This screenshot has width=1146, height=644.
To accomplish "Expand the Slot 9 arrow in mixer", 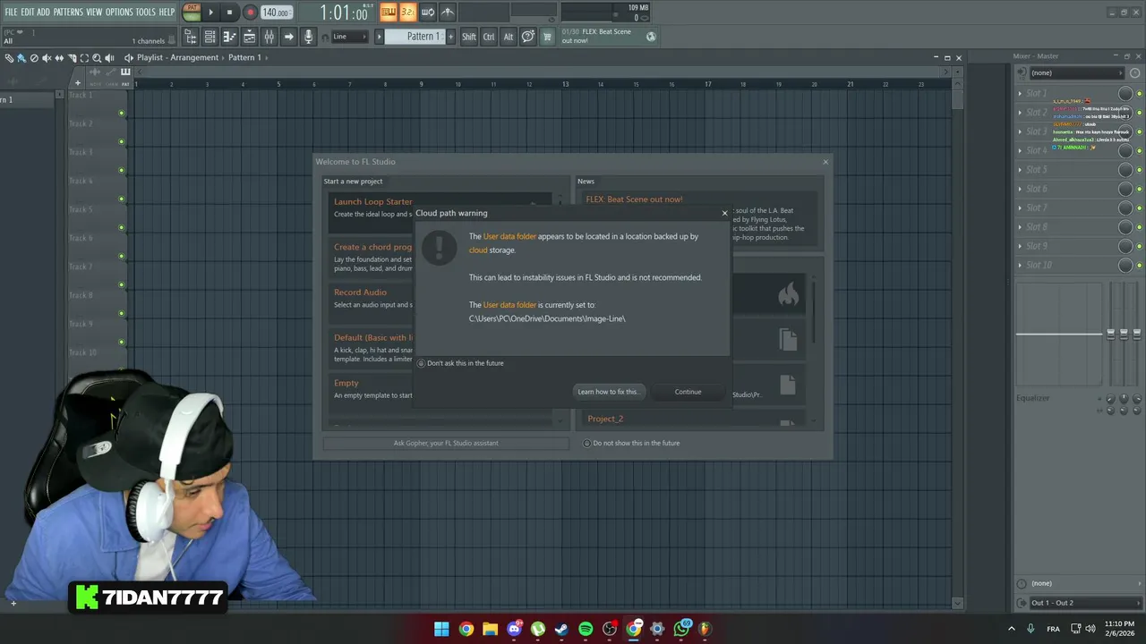I will tap(1020, 246).
